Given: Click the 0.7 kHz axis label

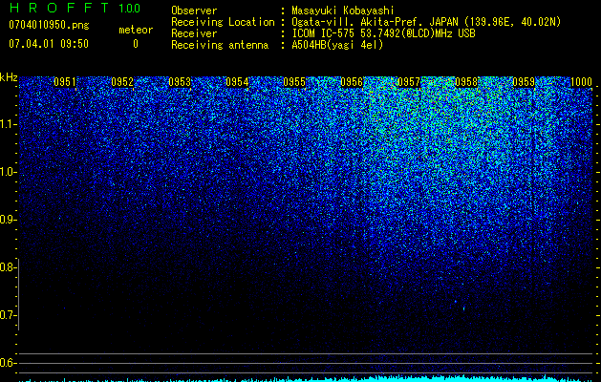Looking at the screenshot, I should [8, 315].
